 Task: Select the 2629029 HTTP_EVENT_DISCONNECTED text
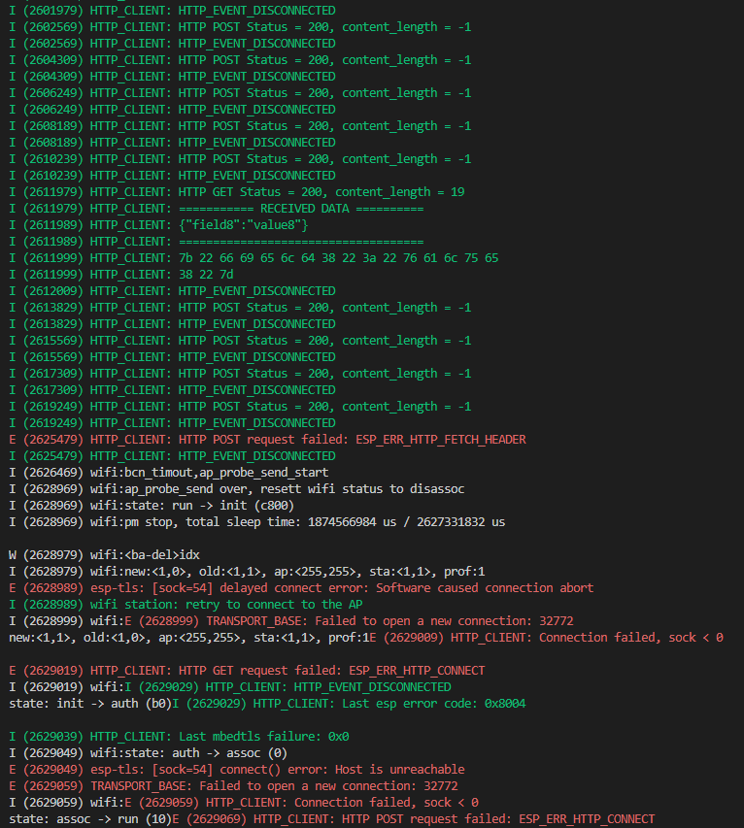coord(287,687)
